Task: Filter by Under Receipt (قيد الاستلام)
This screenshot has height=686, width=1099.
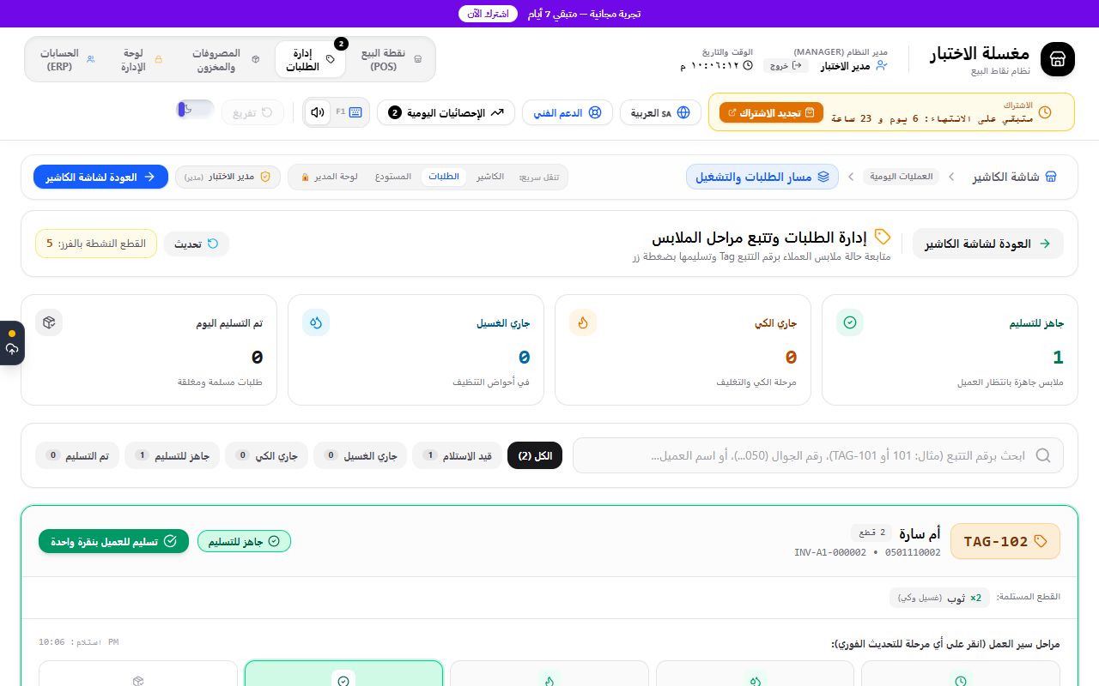Action: pos(457,455)
